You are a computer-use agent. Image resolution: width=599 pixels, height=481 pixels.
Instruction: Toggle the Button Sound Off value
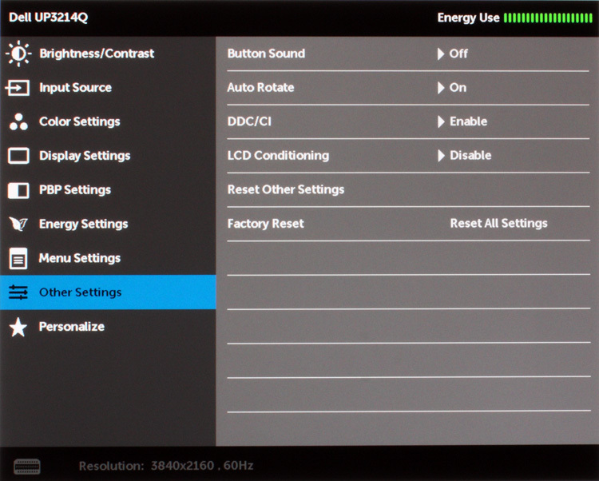click(458, 54)
